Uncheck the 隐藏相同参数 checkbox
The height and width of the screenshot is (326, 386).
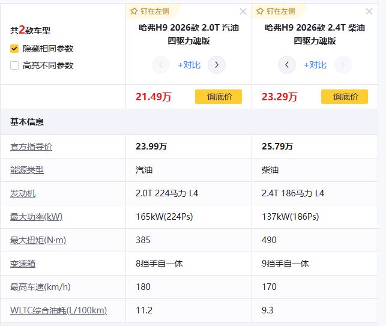point(14,49)
